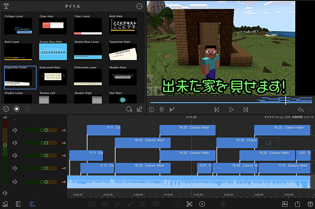The height and width of the screenshot is (209, 315).
Task: Select the Bold-Main title preset
Action: click(x=123, y=24)
